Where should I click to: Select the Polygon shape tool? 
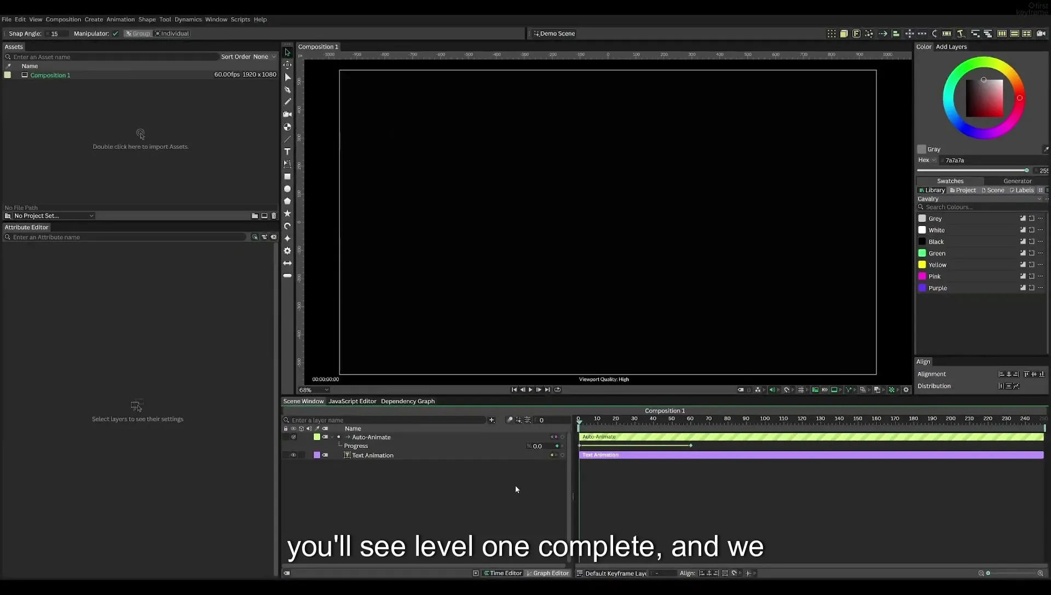[x=287, y=201]
